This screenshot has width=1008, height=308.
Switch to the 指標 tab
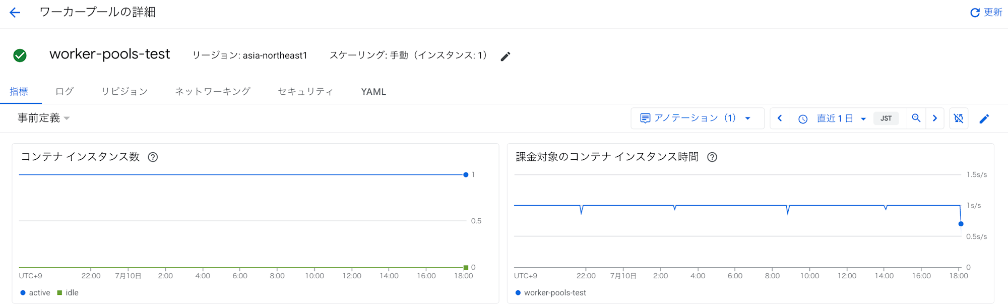pos(19,92)
